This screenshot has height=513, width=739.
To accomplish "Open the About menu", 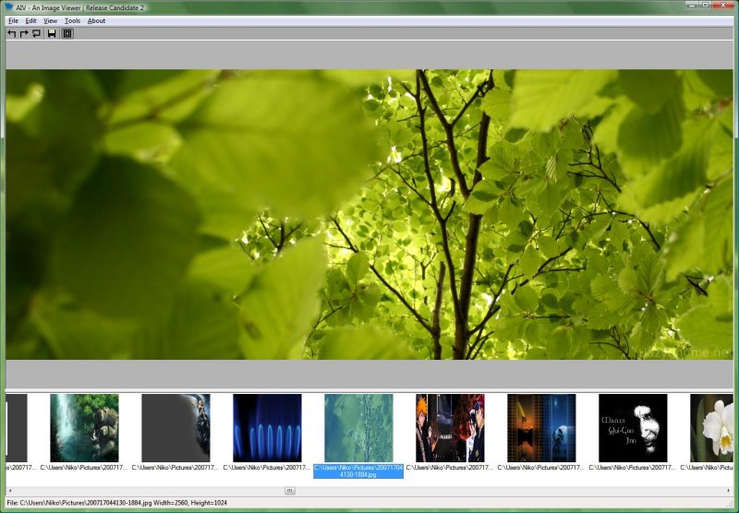I will (x=96, y=20).
